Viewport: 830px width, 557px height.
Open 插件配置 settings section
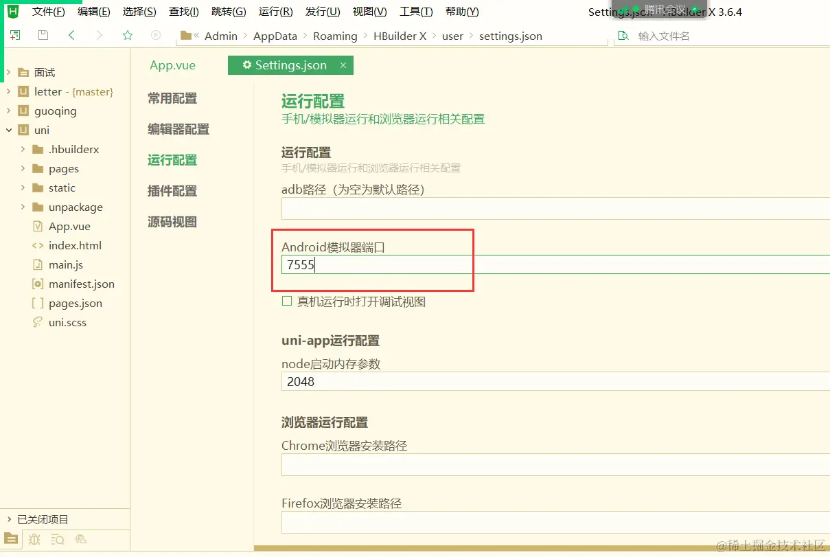click(172, 191)
